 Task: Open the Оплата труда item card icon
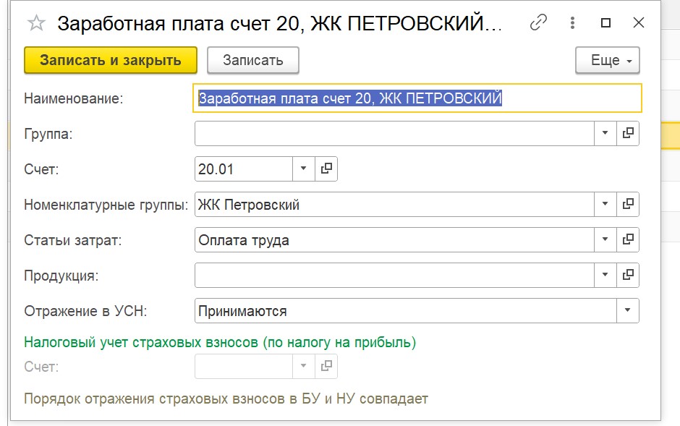628,239
